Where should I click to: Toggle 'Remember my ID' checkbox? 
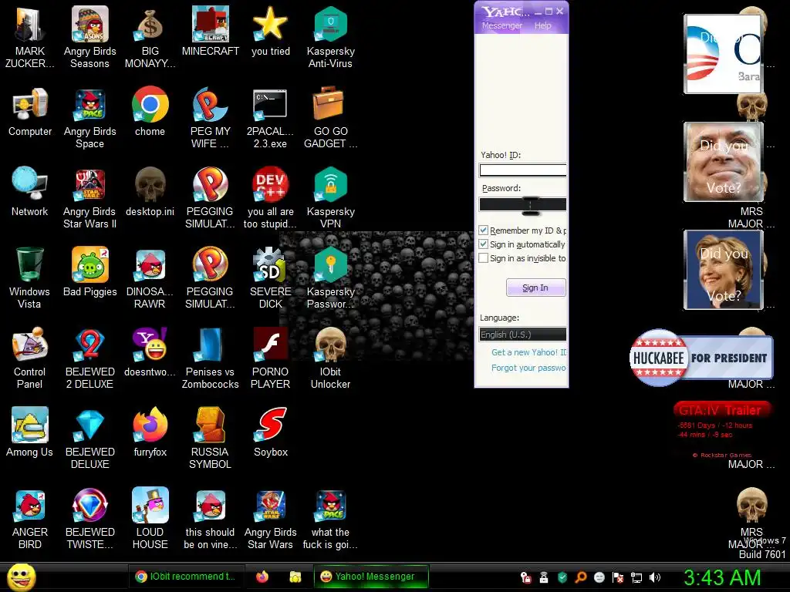[483, 230]
